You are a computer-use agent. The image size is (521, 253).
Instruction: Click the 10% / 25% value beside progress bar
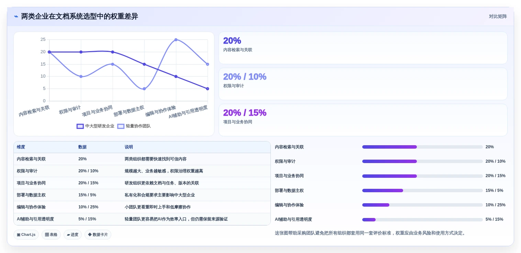point(496,205)
